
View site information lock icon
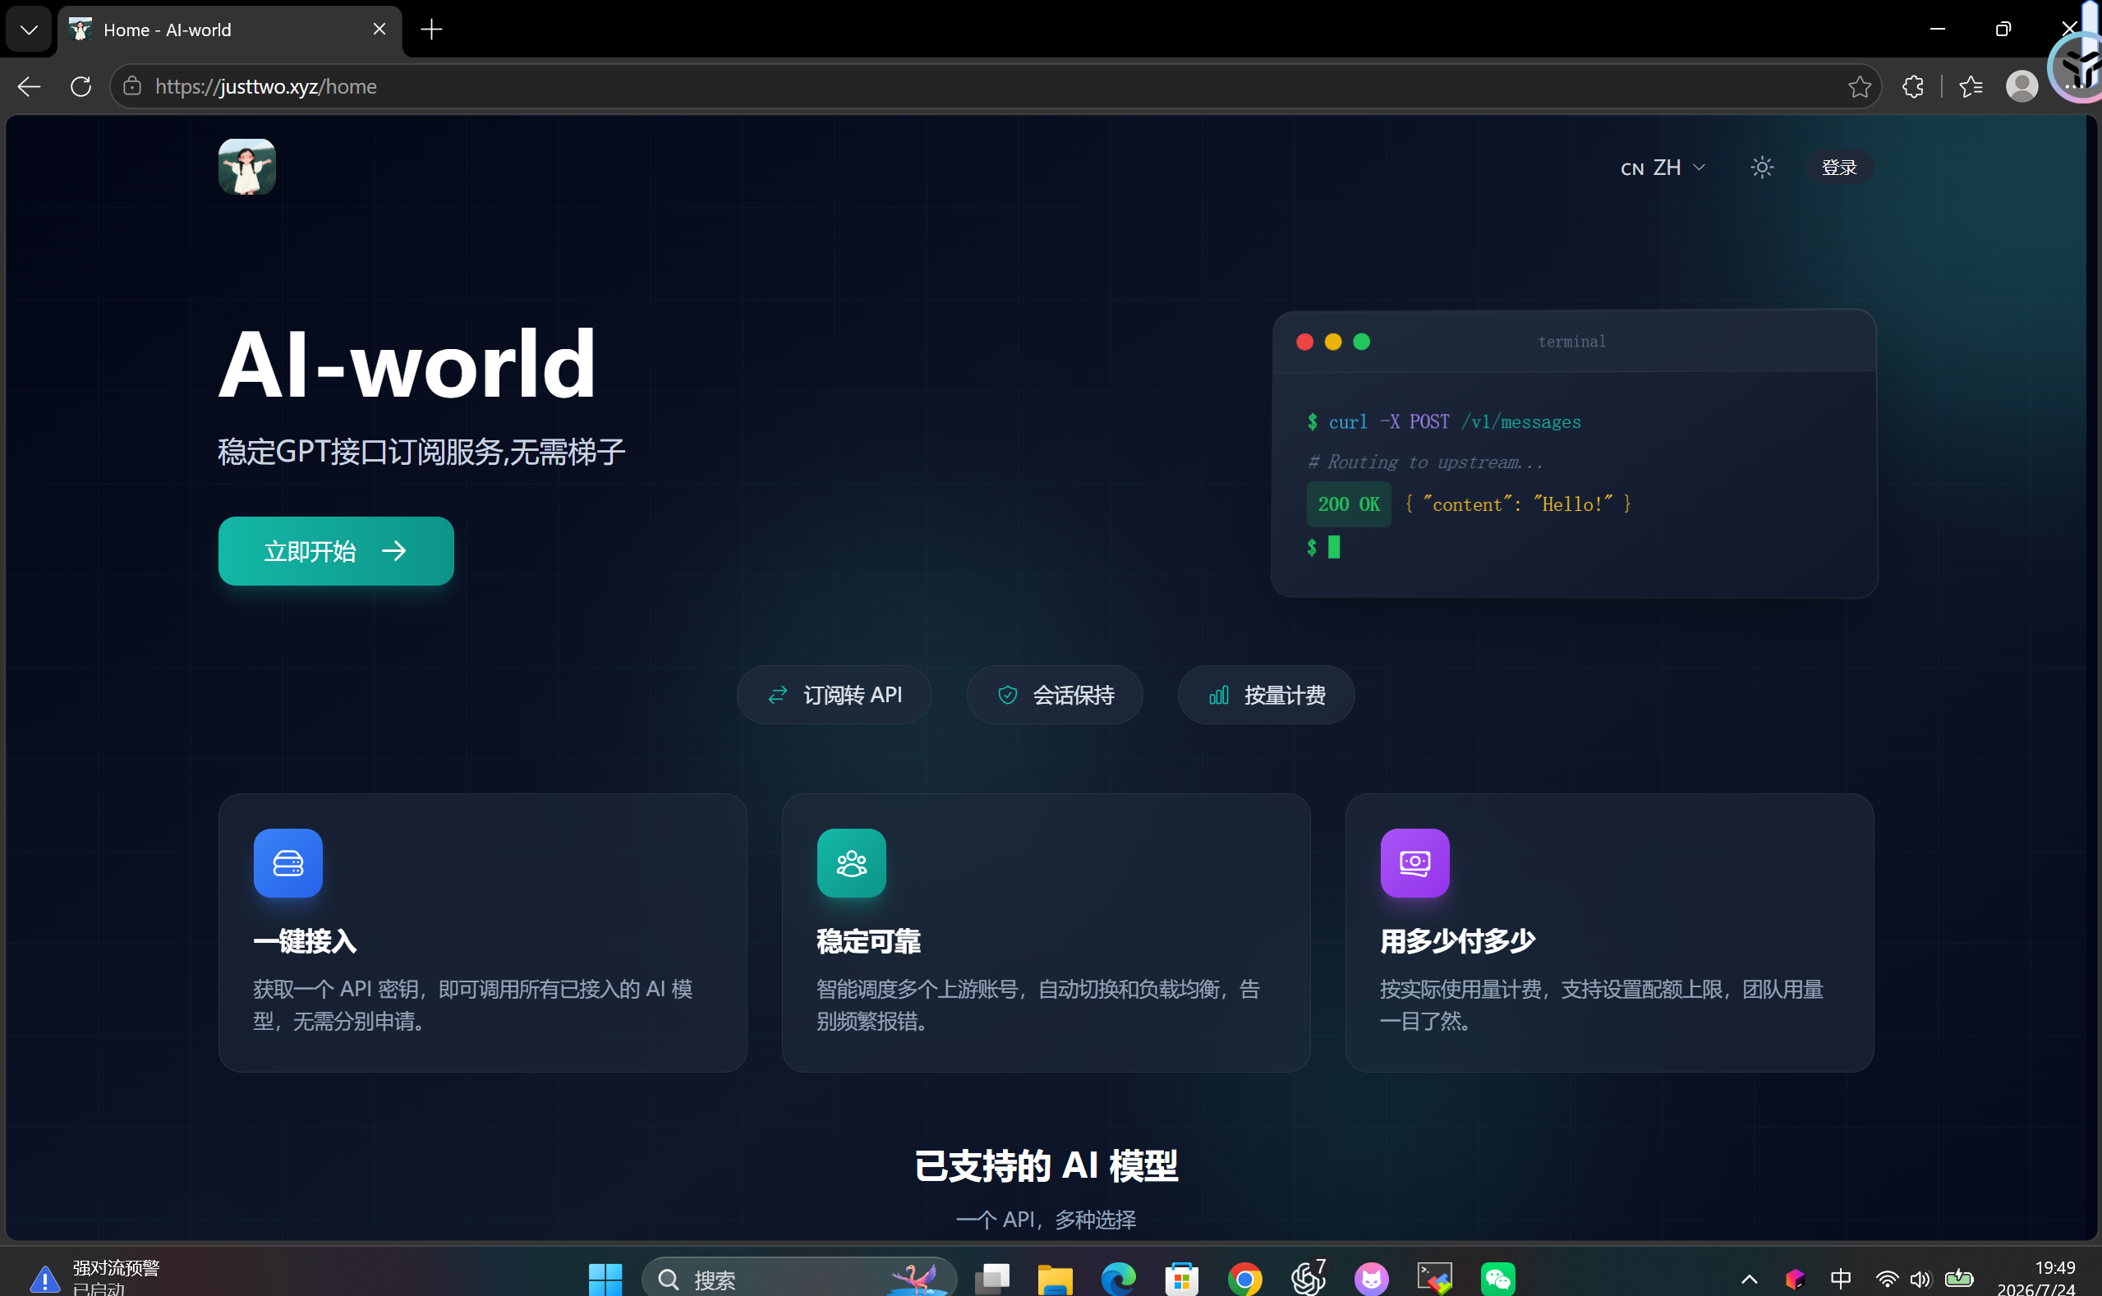coord(132,86)
